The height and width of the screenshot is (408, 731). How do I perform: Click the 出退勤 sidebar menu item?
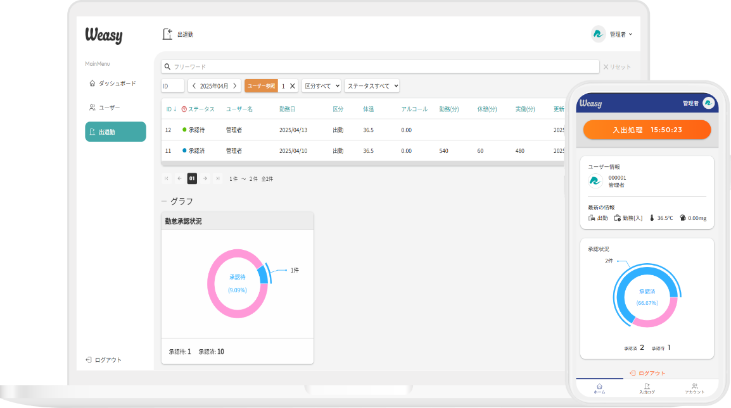115,132
